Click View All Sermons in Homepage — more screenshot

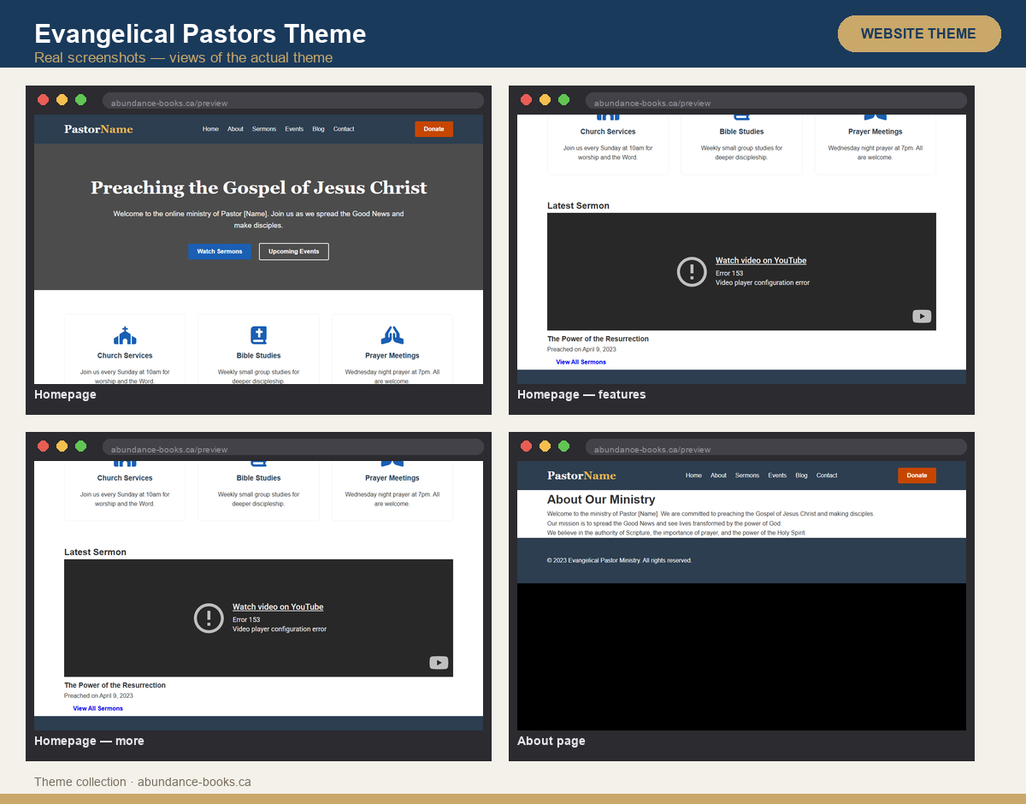tap(97, 708)
